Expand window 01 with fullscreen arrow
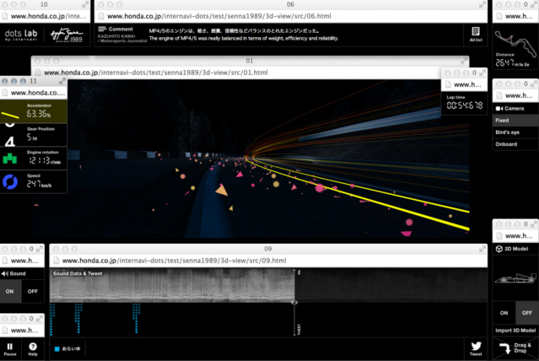Screen dimensions: 539x361 coord(464,61)
